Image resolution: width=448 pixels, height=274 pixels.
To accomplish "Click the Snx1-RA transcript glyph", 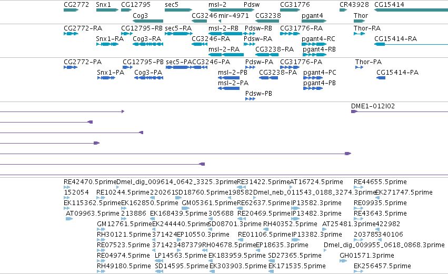I will tap(107, 44).
